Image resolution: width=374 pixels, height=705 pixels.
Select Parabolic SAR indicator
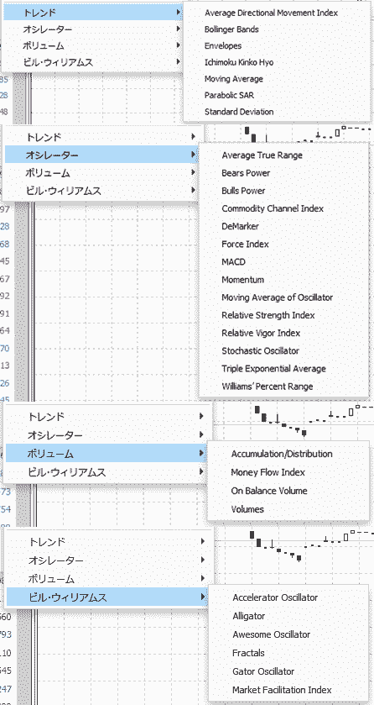tap(228, 95)
